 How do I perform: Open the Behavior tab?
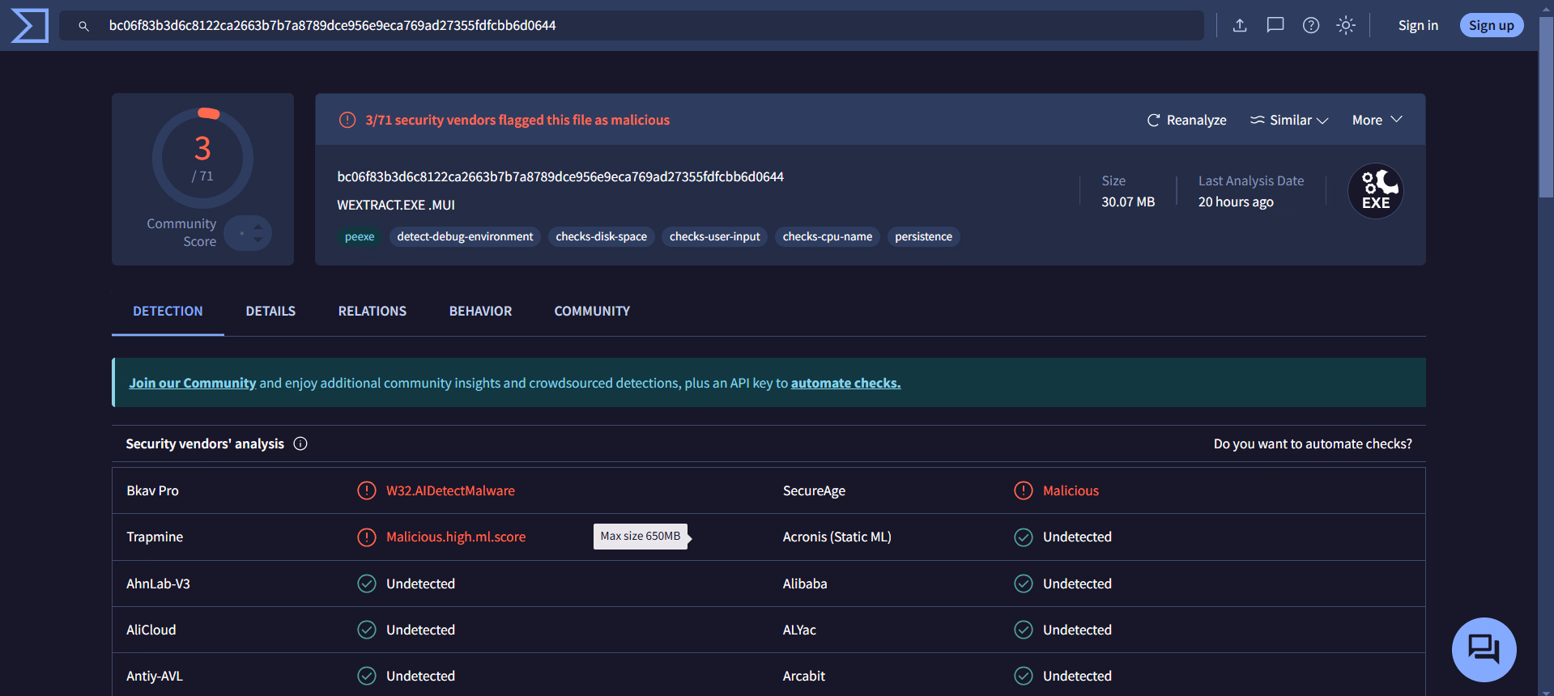480,311
